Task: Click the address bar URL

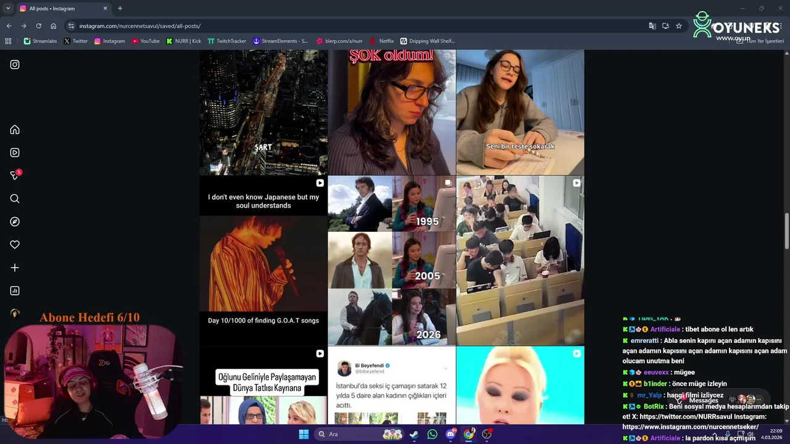Action: coord(139,26)
